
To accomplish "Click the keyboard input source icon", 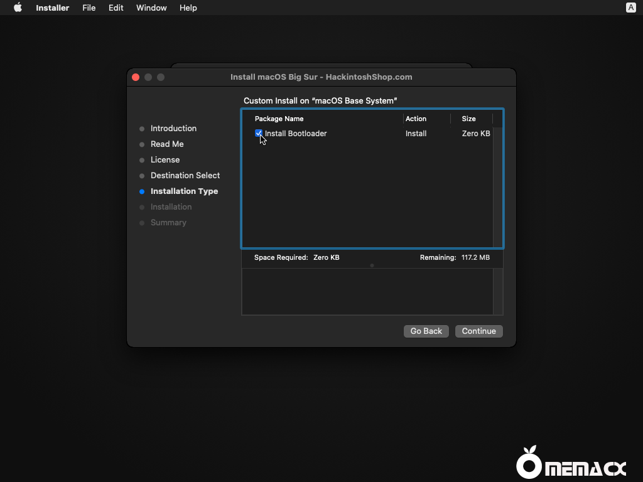I will pos(630,8).
